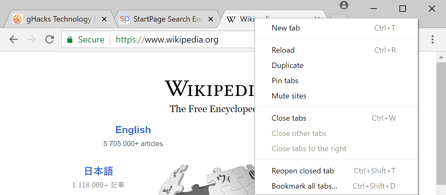
Task: Click Reopen closed tab option
Action: tap(303, 171)
